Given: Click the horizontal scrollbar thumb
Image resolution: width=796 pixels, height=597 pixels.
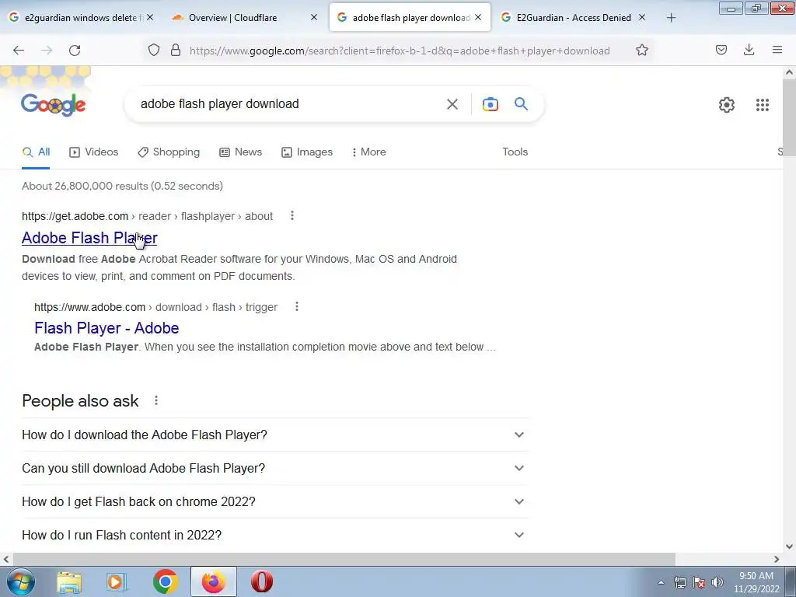Looking at the screenshot, I should (x=343, y=559).
